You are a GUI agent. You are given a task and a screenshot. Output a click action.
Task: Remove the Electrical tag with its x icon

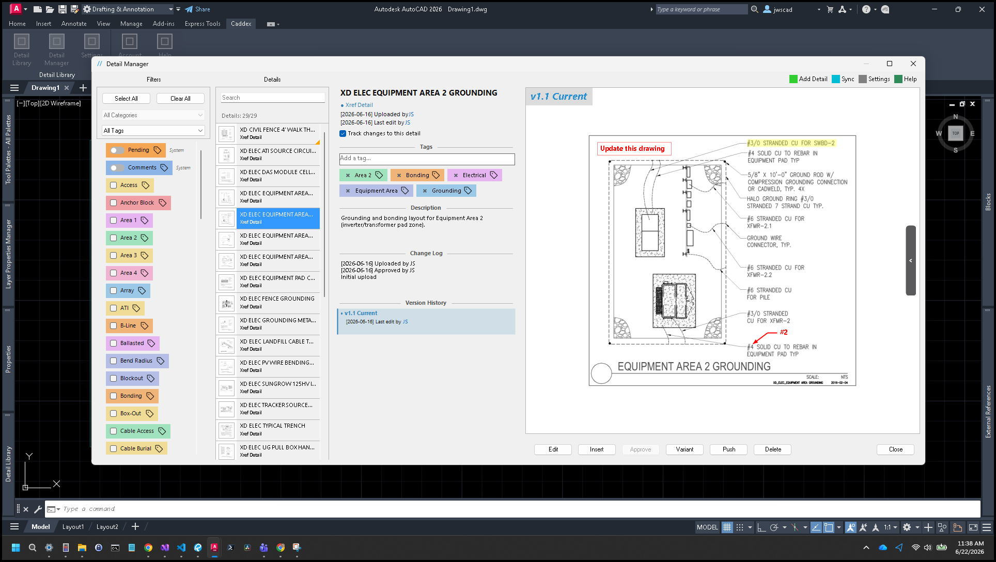click(456, 176)
